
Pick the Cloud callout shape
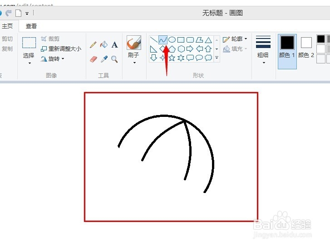tap(208, 58)
